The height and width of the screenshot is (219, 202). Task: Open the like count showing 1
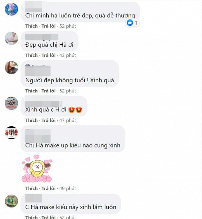pyautogui.click(x=136, y=23)
